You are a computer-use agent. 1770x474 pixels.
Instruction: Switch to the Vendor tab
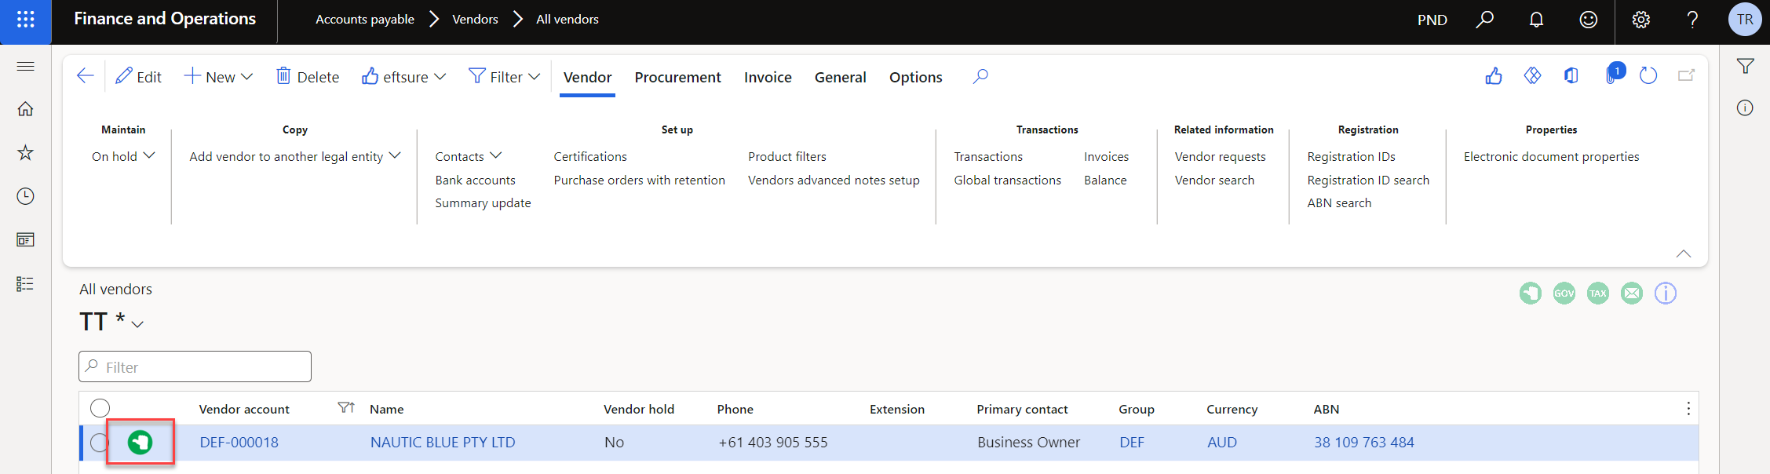click(587, 77)
